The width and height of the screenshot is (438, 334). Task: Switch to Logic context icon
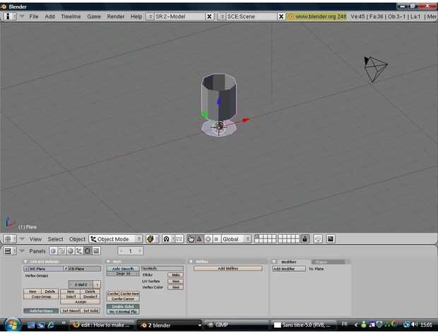coord(54,251)
